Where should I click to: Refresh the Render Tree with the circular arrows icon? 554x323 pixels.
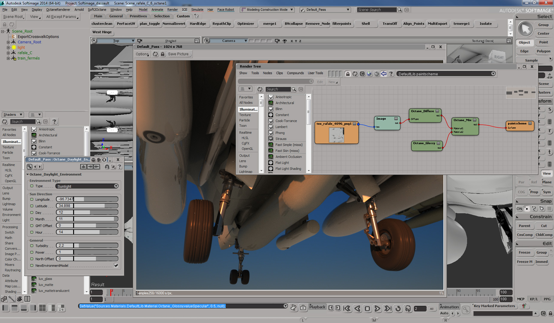pyautogui.click(x=355, y=74)
